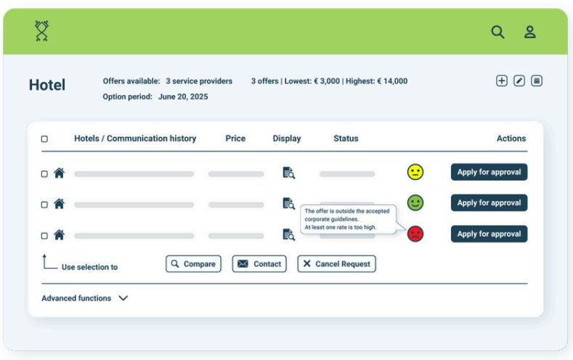Check the first hotel row checkbox
This screenshot has width=573, height=360.
click(44, 173)
